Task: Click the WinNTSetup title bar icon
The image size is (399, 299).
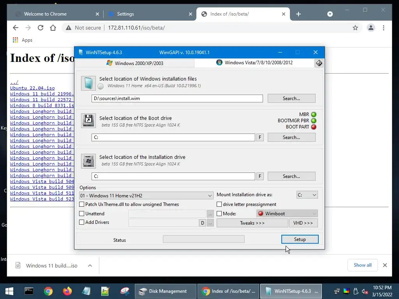Action: pyautogui.click(x=81, y=53)
